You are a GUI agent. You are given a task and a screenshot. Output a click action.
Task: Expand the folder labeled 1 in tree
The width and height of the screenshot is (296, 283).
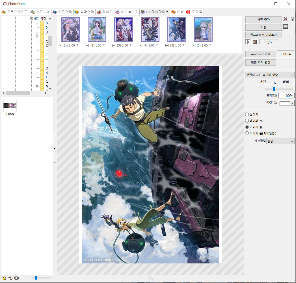coord(37,37)
